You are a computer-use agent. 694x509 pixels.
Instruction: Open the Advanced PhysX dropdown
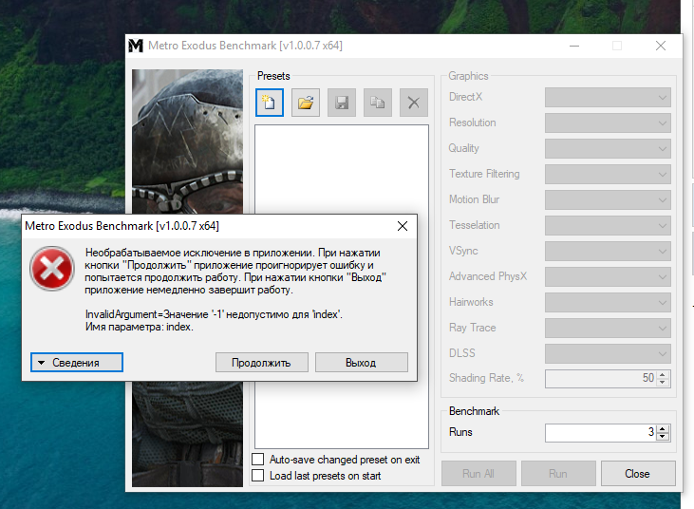tap(608, 277)
